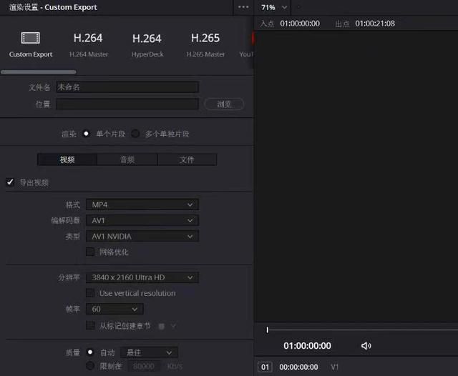
Task: Switch to the 音频 audio tab
Action: point(127,159)
